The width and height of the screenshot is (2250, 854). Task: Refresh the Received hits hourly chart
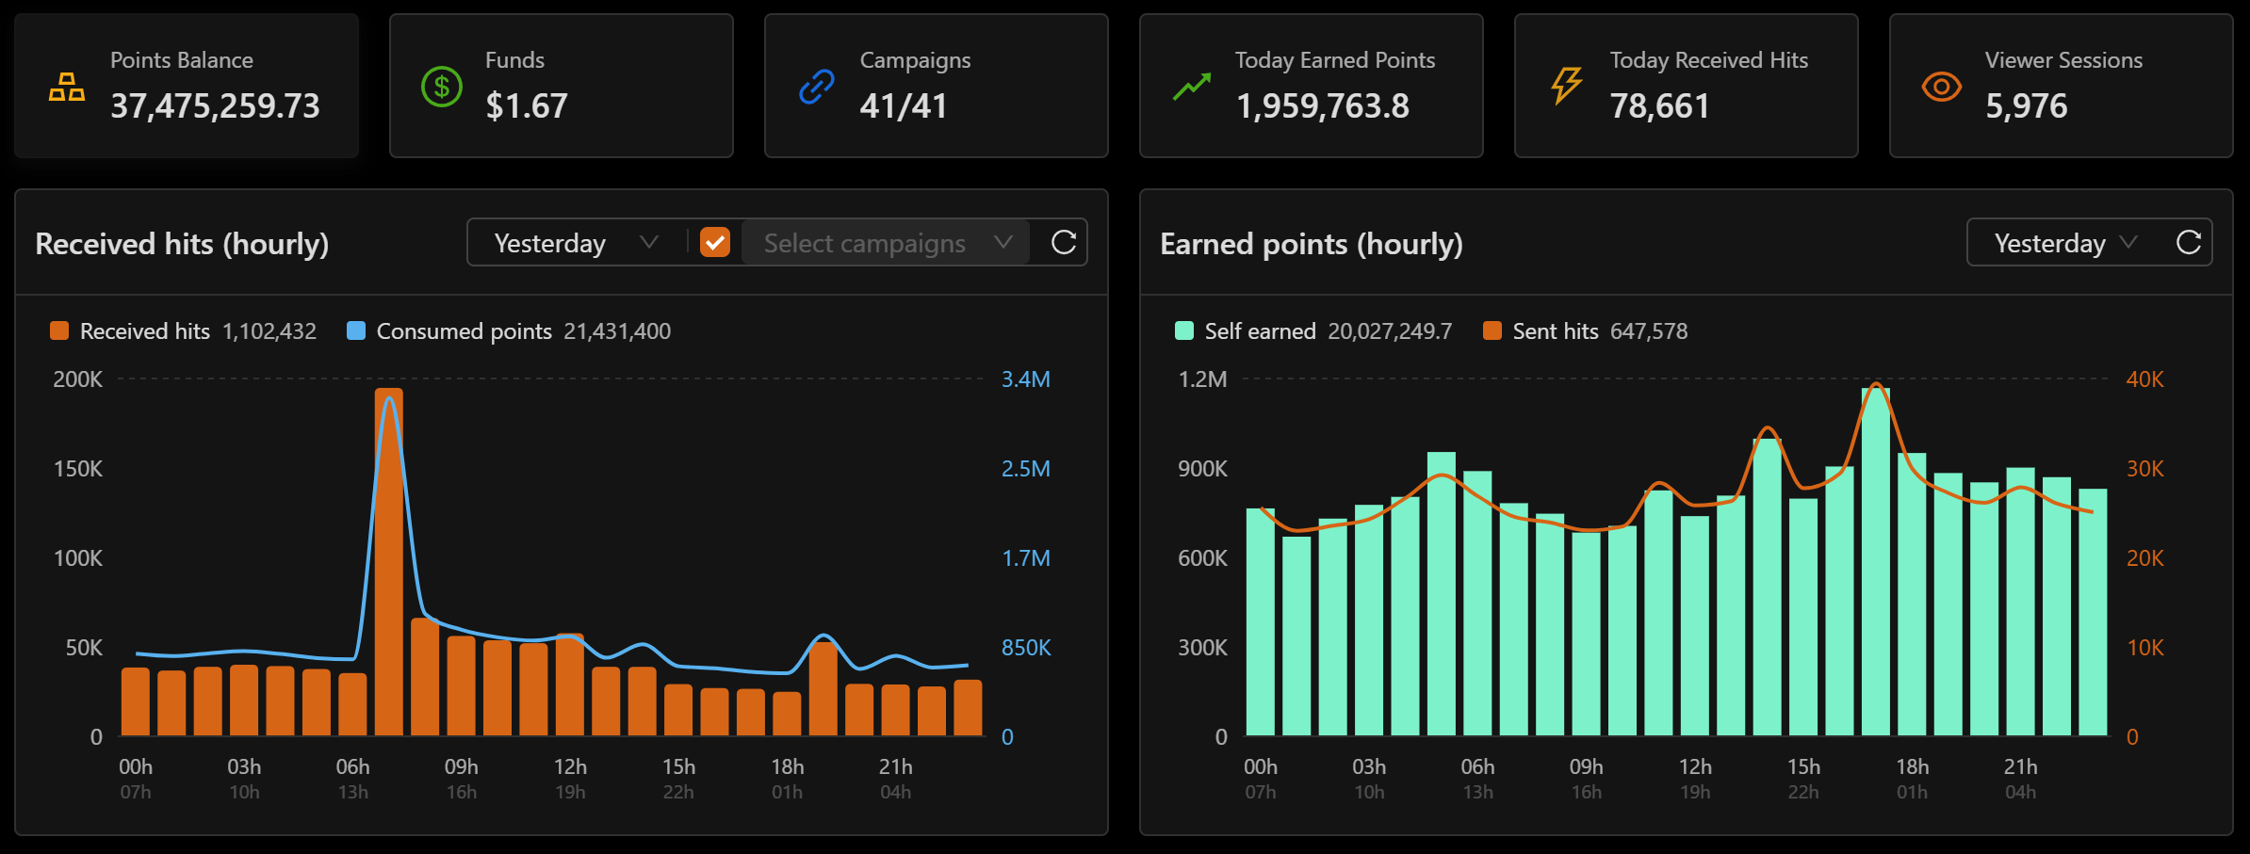pyautogui.click(x=1064, y=243)
